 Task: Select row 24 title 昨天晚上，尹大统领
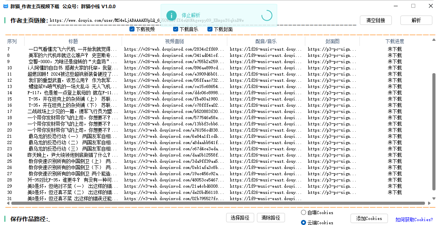(x=73, y=155)
